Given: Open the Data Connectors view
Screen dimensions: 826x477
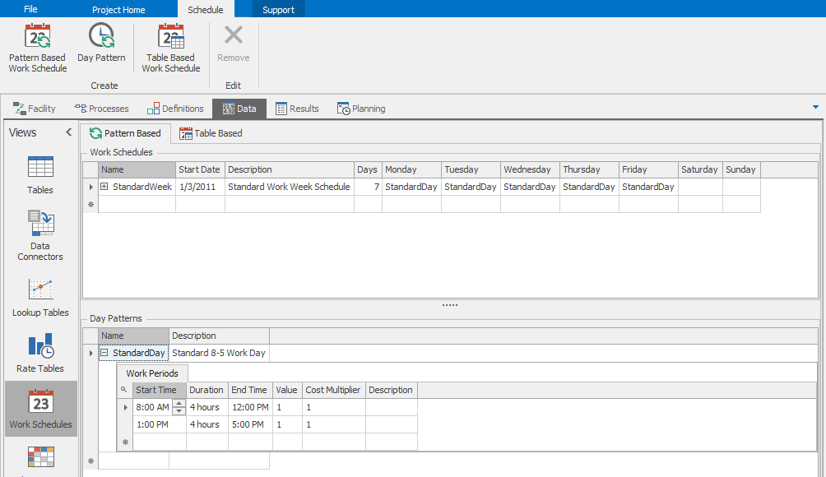Looking at the screenshot, I should (x=40, y=235).
